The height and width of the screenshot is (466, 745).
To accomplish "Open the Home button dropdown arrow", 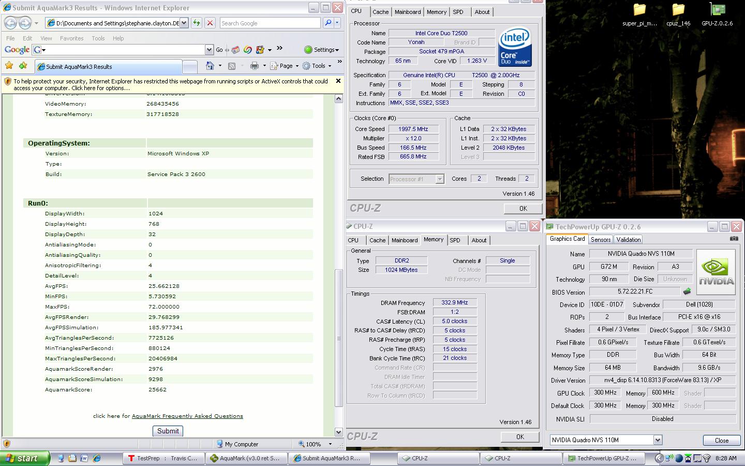I will [220, 66].
